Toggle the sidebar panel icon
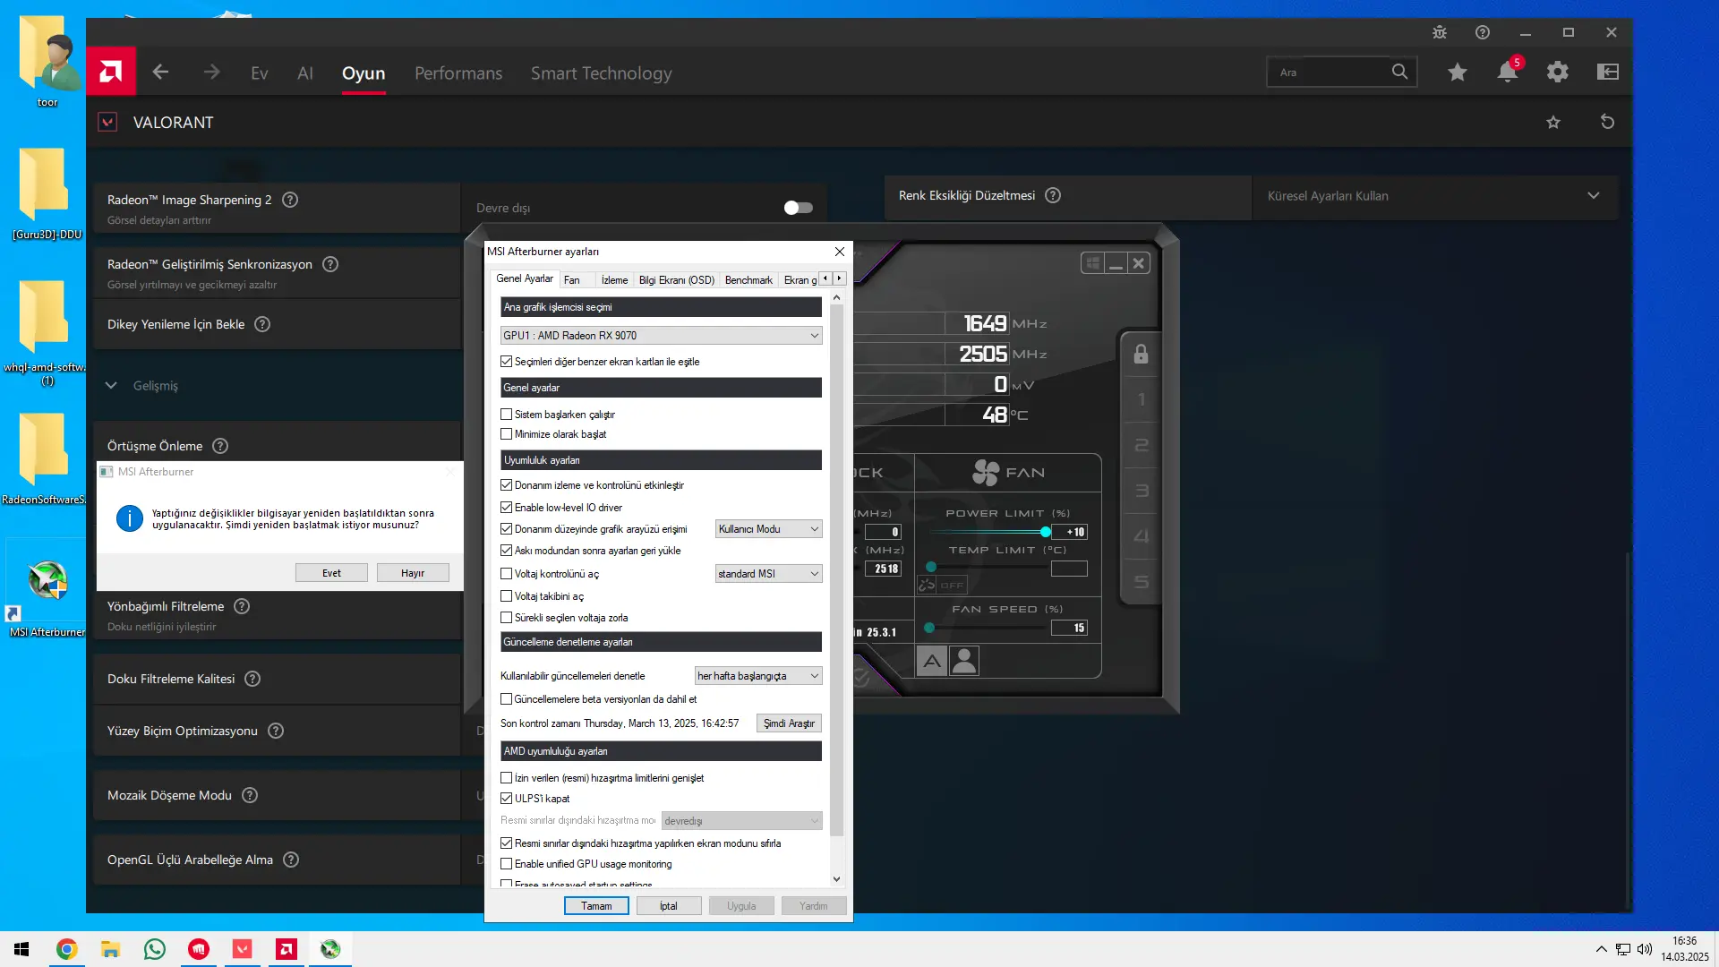 click(1608, 72)
